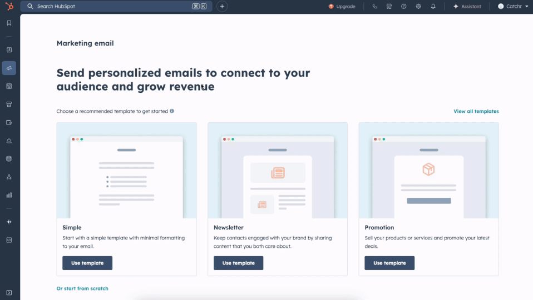Open the calling phone icon

pos(374,6)
